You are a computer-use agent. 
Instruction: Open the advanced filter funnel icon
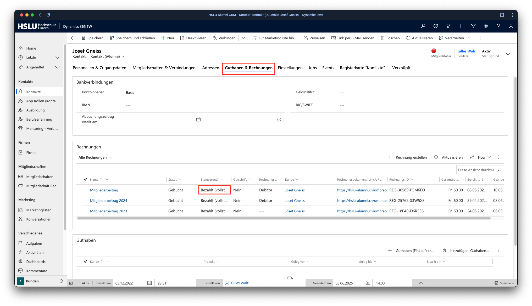tap(473, 26)
